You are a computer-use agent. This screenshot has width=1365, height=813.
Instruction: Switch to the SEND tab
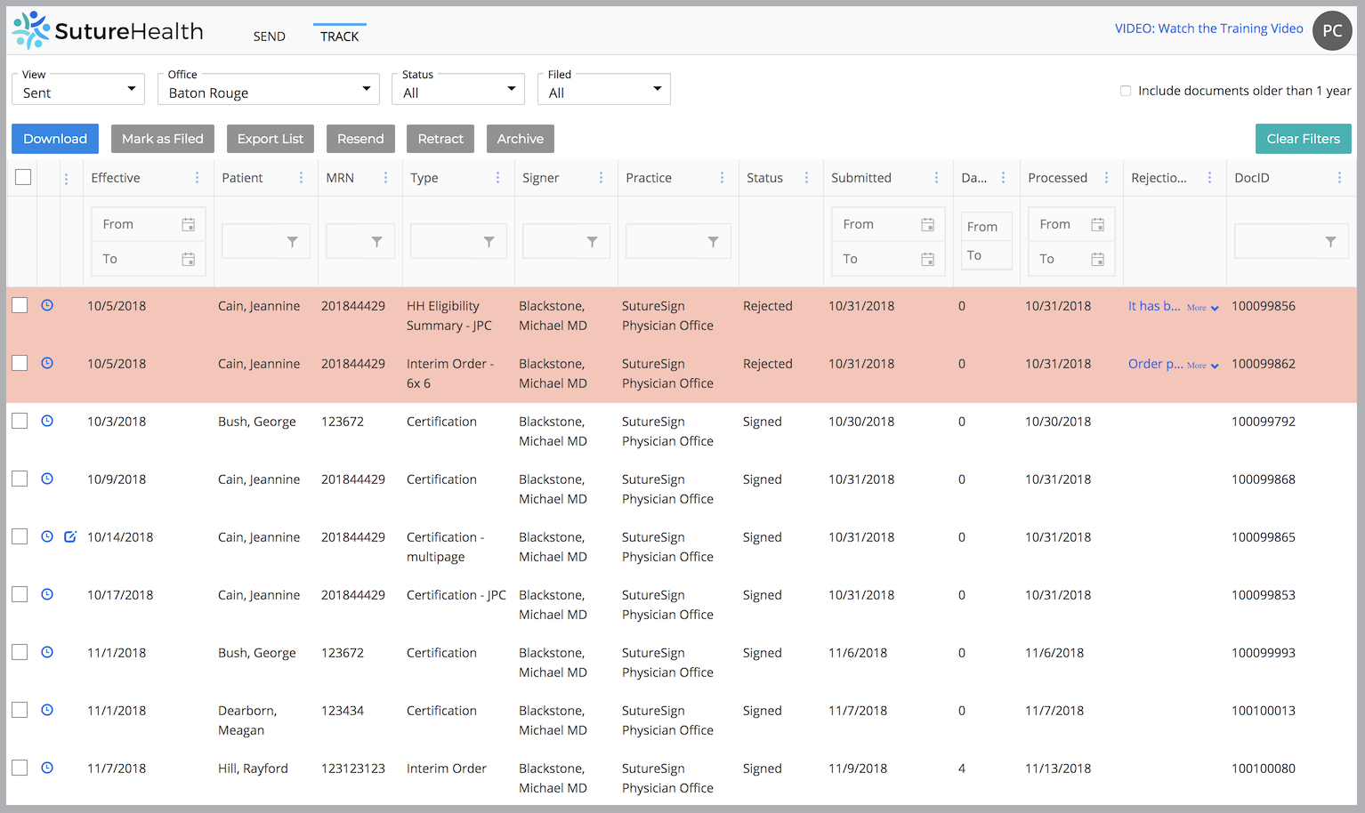[x=269, y=36]
